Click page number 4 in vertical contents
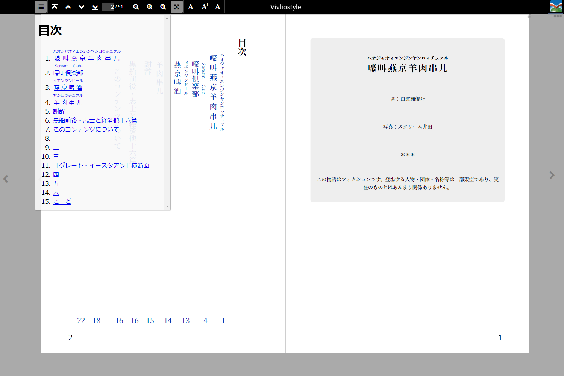This screenshot has height=376, width=564. 206,321
